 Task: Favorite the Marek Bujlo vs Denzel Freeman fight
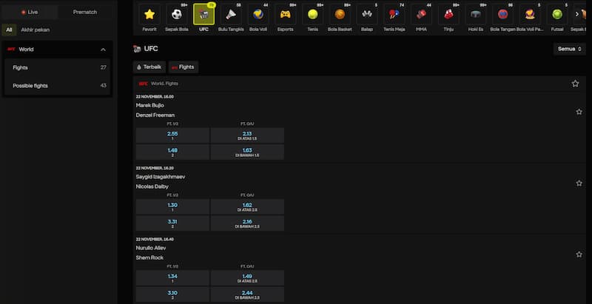tap(579, 112)
